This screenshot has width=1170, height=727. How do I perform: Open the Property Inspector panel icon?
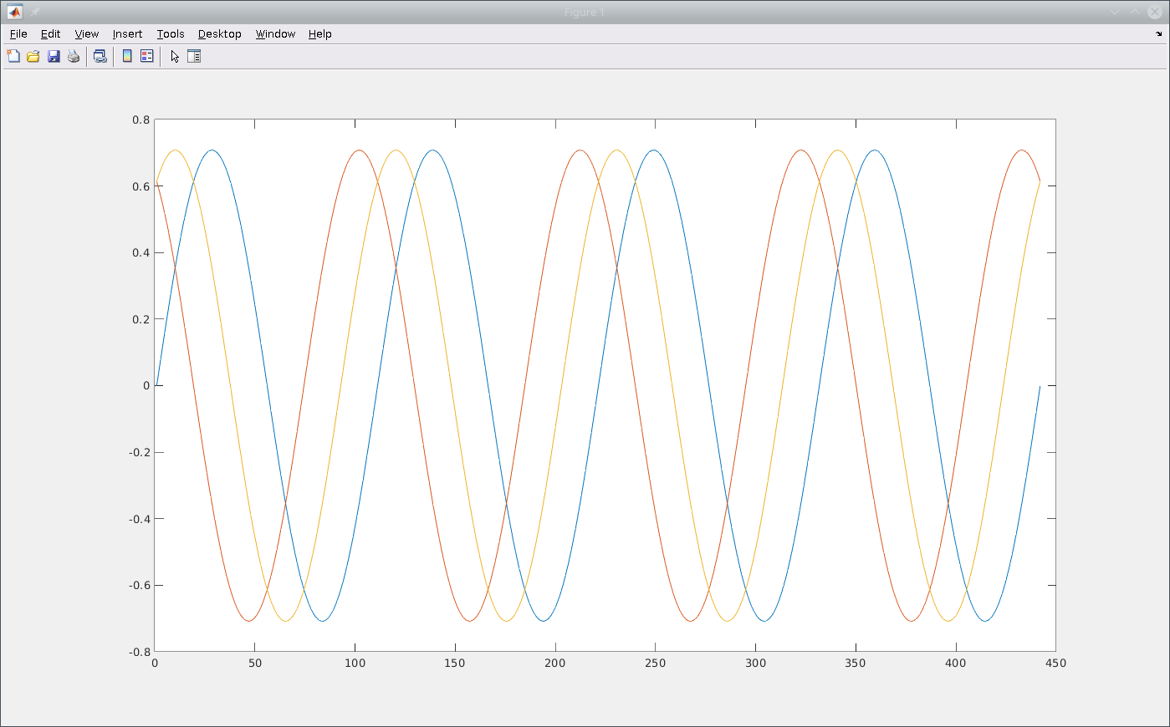[x=194, y=56]
